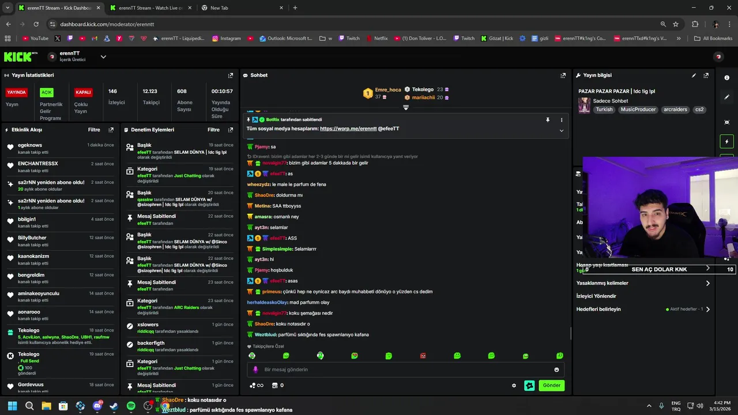Pop out the Sohbet chat panel

coord(563,76)
